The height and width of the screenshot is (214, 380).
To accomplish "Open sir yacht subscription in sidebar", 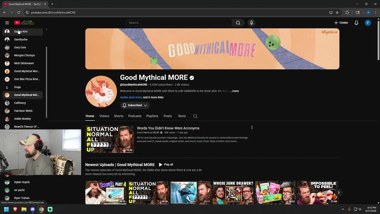I will (23, 190).
